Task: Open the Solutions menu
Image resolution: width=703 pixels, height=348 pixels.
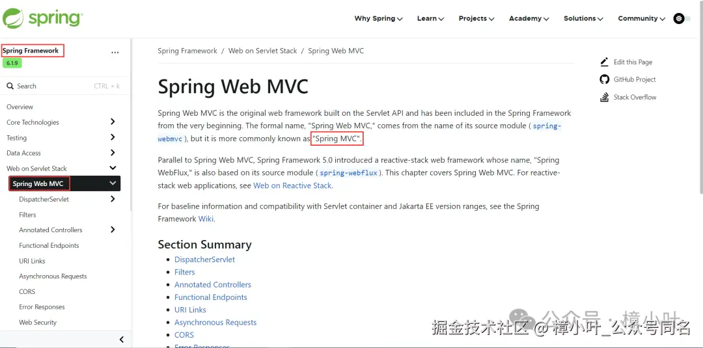Action: point(583,19)
